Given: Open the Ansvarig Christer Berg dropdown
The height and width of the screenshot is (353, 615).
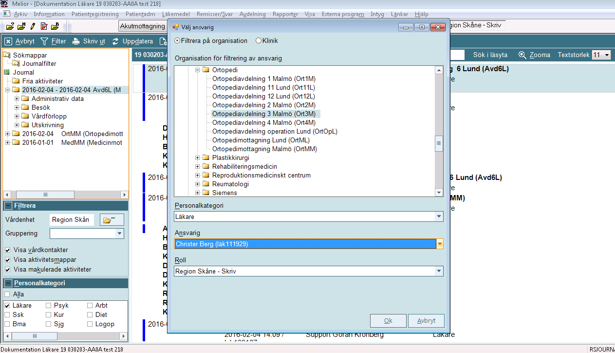Looking at the screenshot, I should 439,243.
